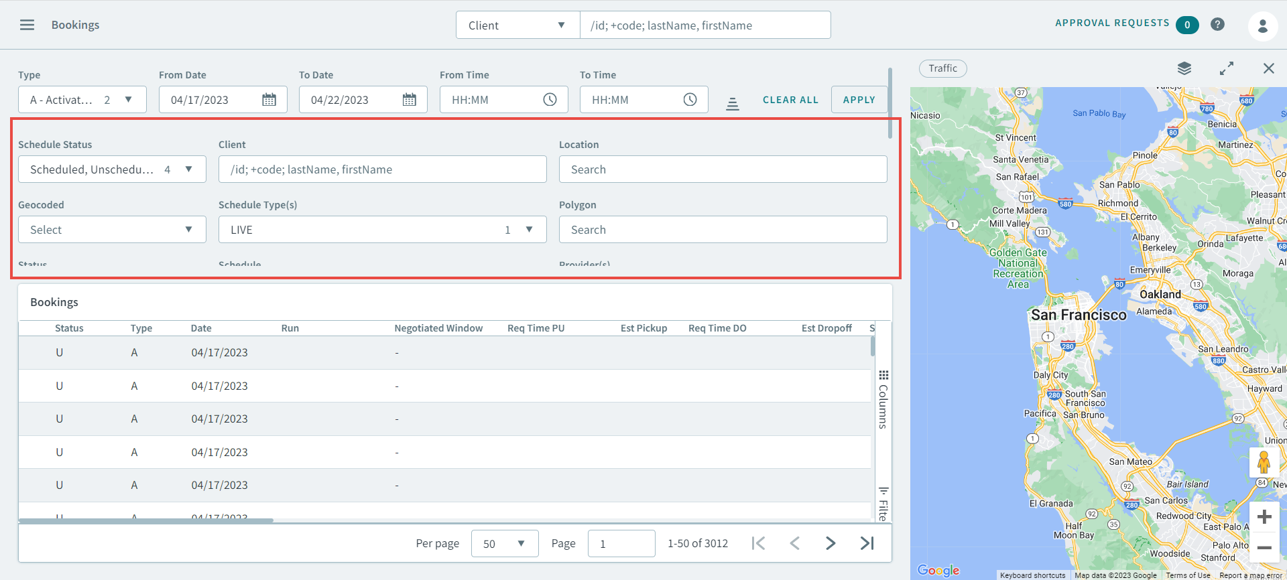This screenshot has height=580, width=1287.
Task: Focus the Client filter input
Action: coord(382,169)
